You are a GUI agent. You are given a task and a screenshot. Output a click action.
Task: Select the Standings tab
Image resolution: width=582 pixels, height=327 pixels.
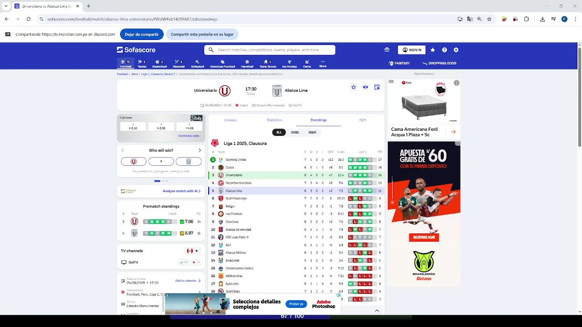(x=318, y=120)
